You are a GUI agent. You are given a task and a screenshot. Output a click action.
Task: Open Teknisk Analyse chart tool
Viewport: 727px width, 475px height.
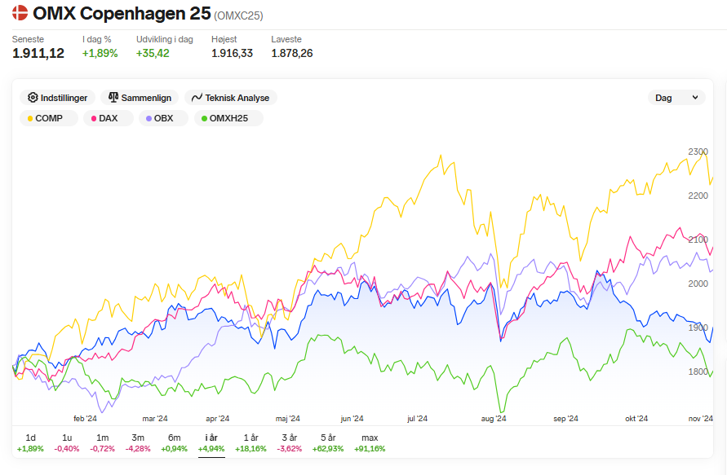[x=231, y=98]
